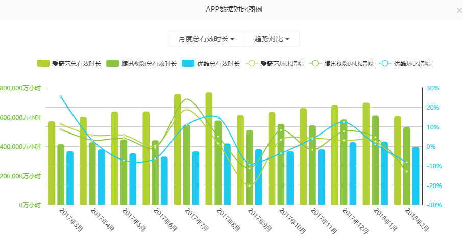
Task: Click the 腾讯视频总有效时长 legend green swatch
Action: tap(112, 64)
